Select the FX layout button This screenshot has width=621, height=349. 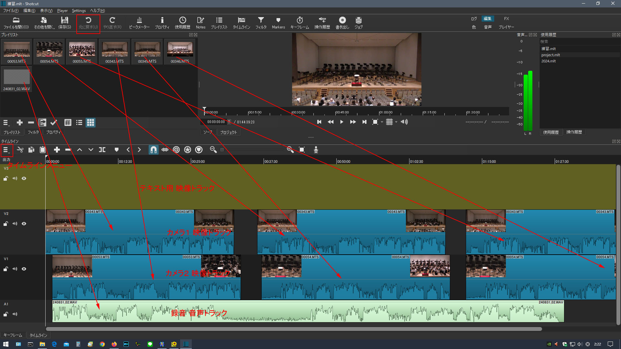click(507, 19)
